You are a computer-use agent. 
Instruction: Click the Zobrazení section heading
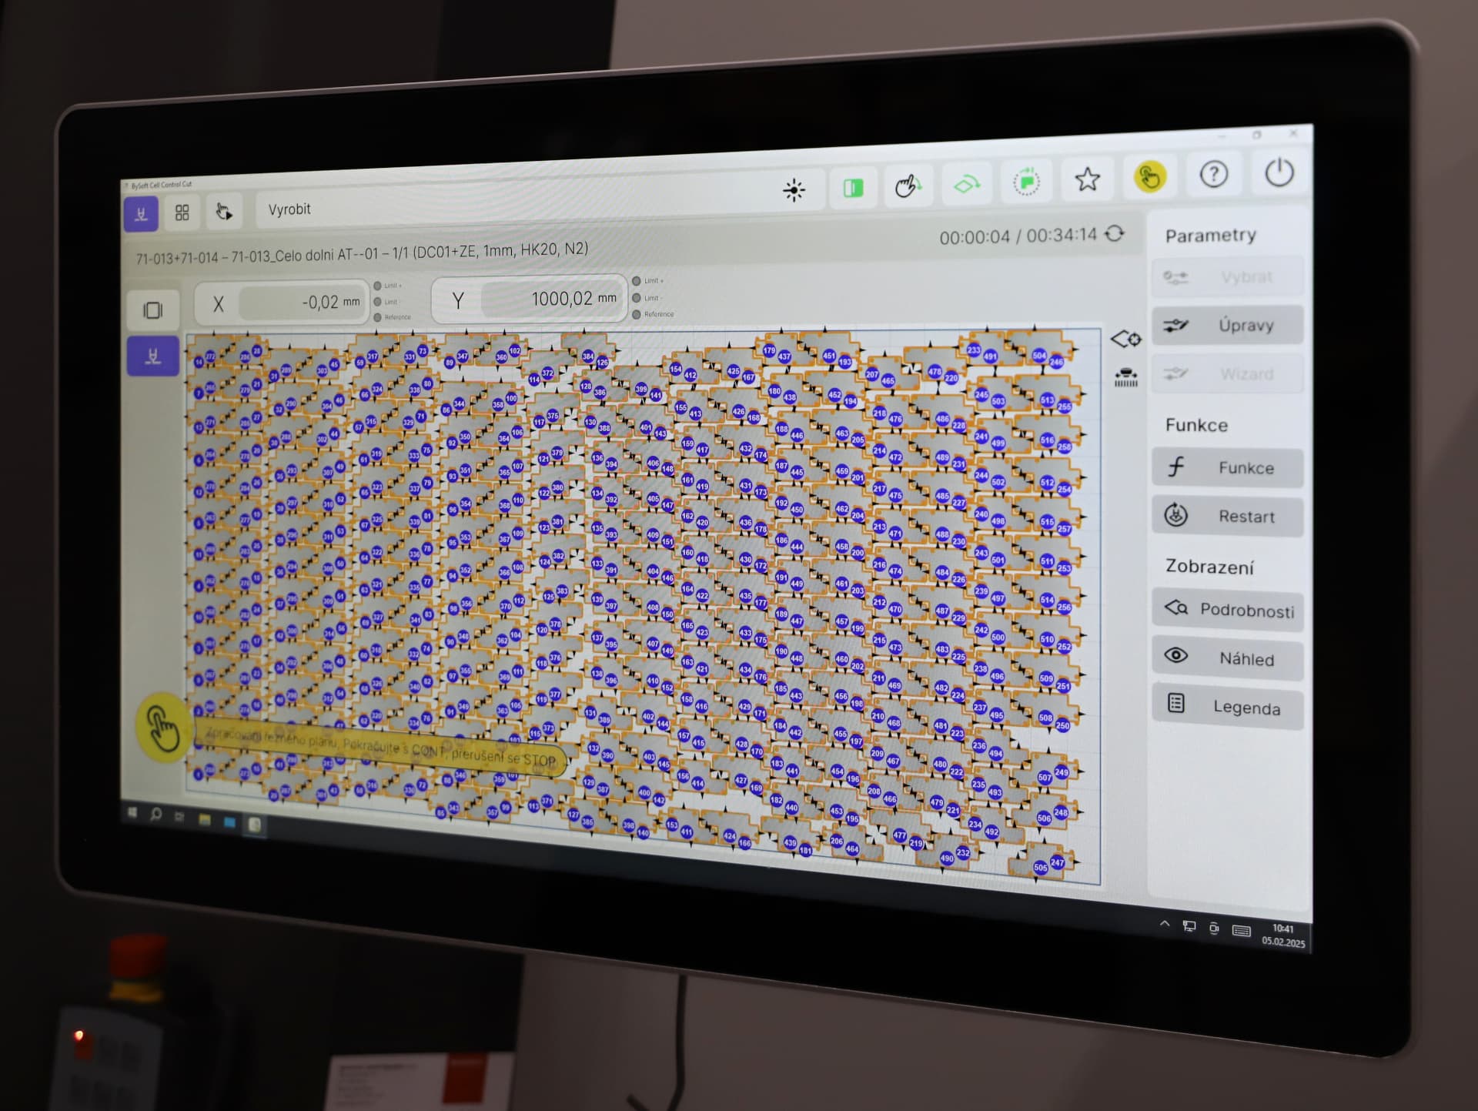coord(1209,567)
